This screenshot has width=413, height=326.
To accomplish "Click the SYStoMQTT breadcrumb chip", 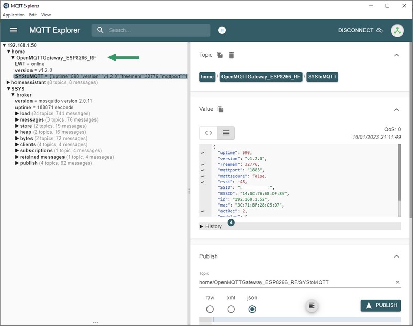I will (322, 77).
